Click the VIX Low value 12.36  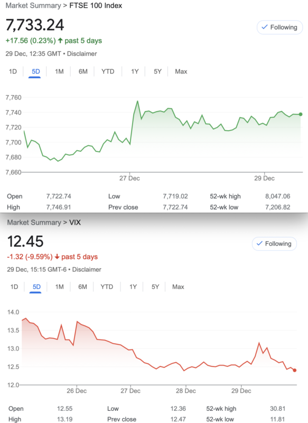pos(178,409)
